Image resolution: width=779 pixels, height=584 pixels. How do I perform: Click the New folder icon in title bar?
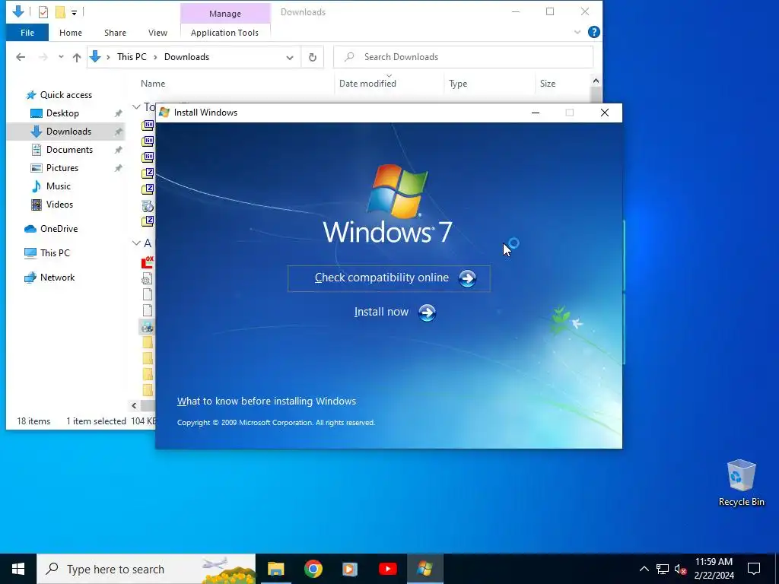[x=60, y=11]
